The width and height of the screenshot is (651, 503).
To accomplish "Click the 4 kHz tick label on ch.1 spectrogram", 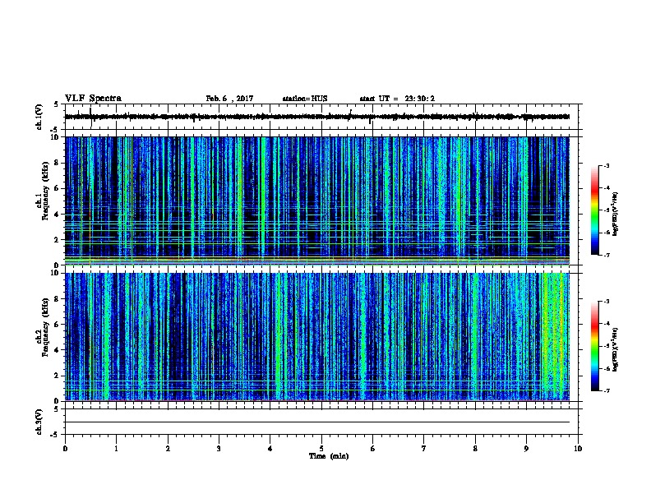I will tap(57, 215).
